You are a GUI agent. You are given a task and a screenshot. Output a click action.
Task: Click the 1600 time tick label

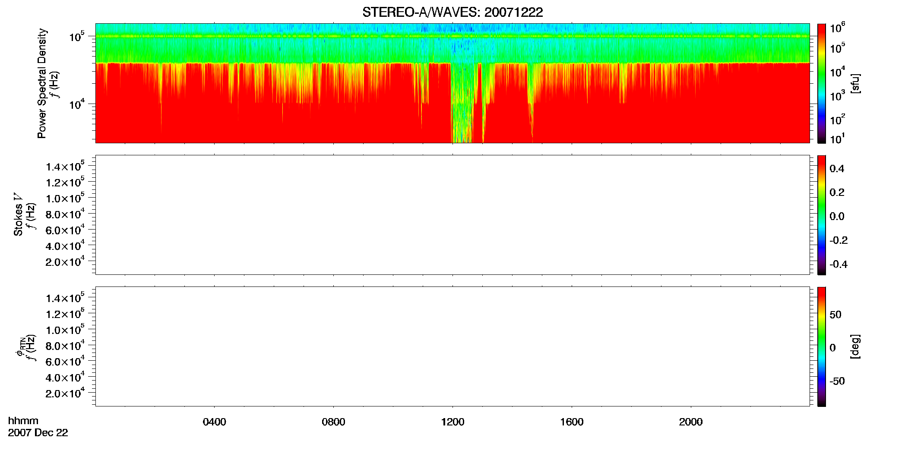pos(572,422)
